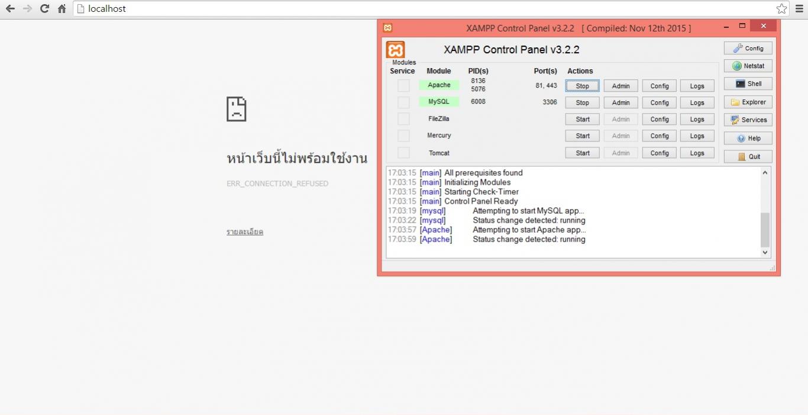
Task: Reload the page with the refresh icon
Action: tap(44, 9)
